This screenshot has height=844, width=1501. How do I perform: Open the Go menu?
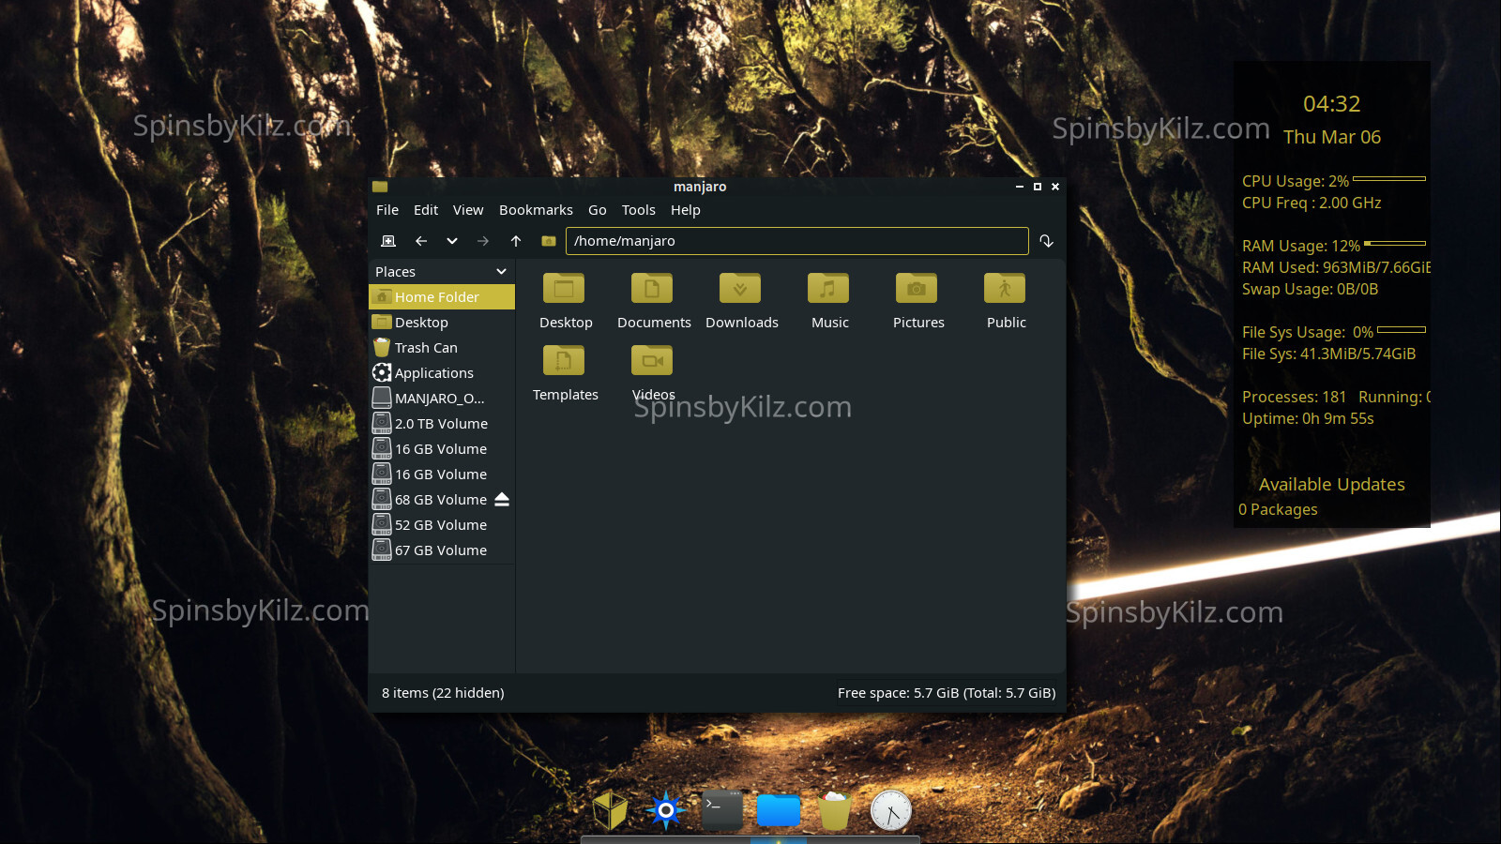[598, 210]
